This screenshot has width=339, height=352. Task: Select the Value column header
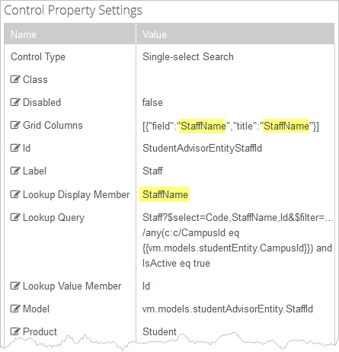click(x=235, y=34)
